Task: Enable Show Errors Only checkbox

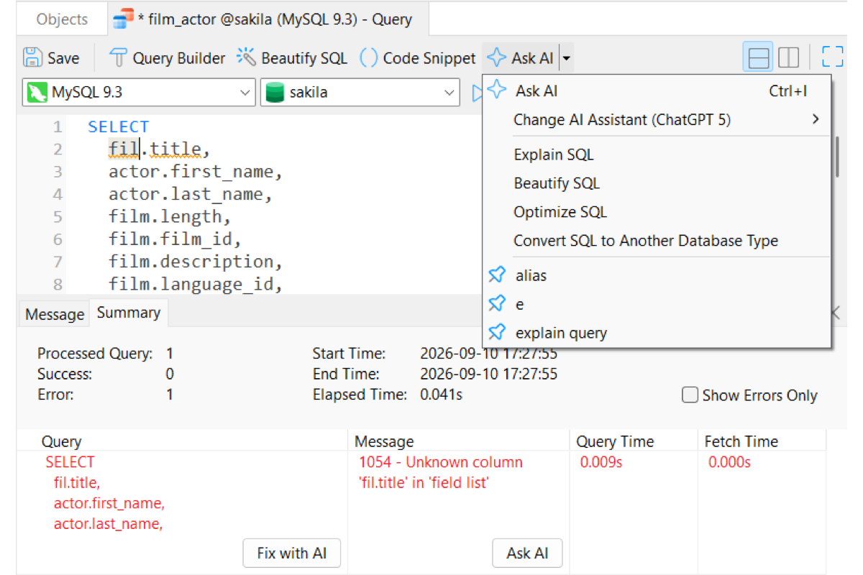Action: pyautogui.click(x=690, y=395)
